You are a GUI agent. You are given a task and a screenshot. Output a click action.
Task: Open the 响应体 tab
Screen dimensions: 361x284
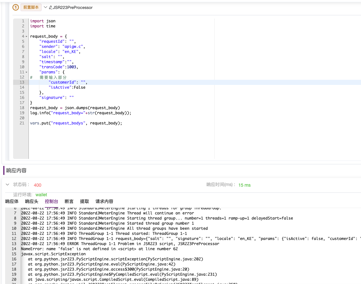point(12,201)
